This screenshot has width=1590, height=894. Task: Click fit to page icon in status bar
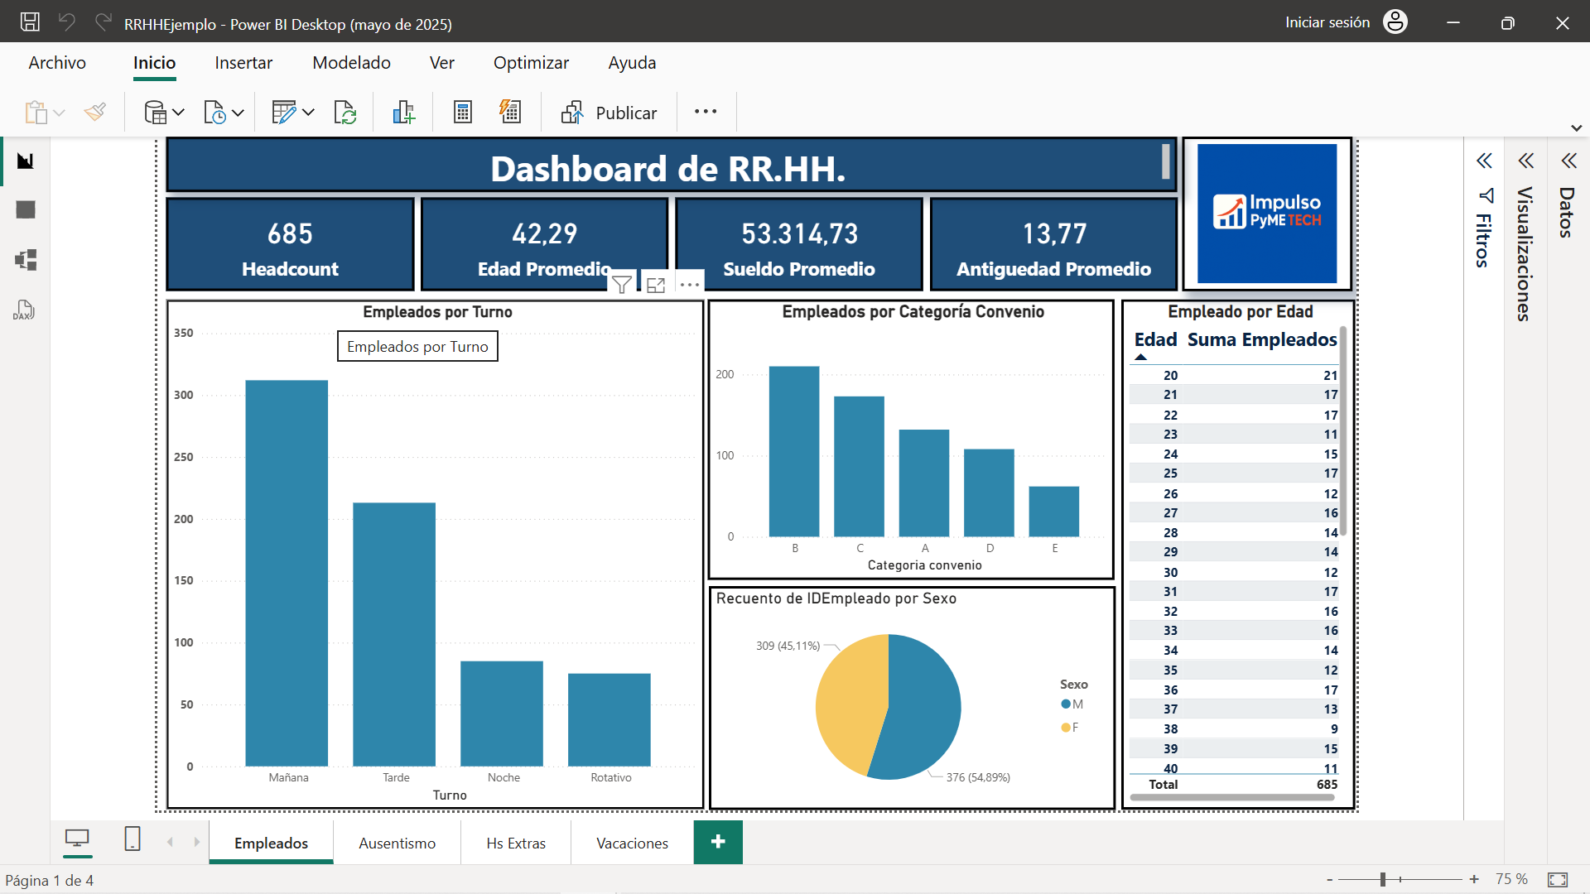(1558, 879)
